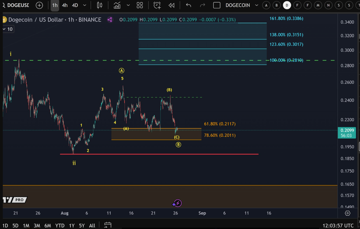
Task: Open price scale settings hexagon icon
Action: tap(347, 213)
